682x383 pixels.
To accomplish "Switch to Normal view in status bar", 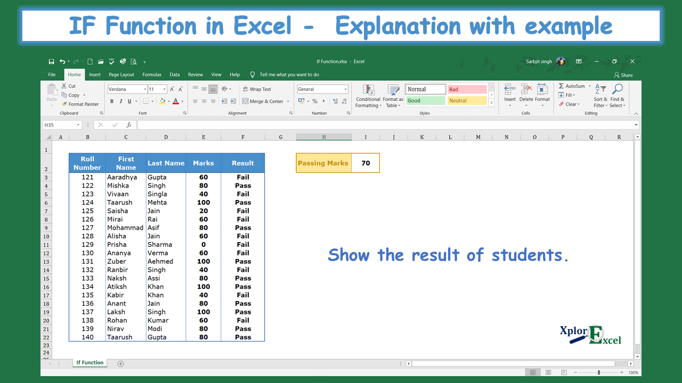I will [532, 372].
